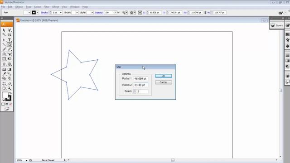
Task: Open the Stroke panel link
Action: coord(44,13)
